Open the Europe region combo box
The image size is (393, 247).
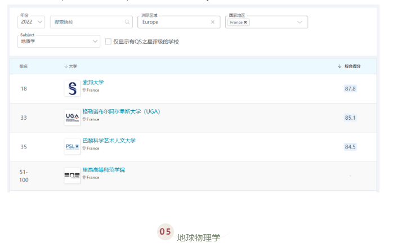[178, 22]
